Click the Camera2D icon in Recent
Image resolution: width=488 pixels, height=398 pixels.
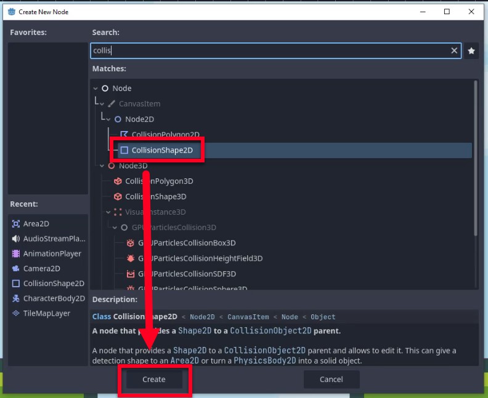point(16,268)
